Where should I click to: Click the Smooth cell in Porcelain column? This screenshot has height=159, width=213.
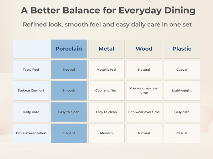[x=69, y=90]
